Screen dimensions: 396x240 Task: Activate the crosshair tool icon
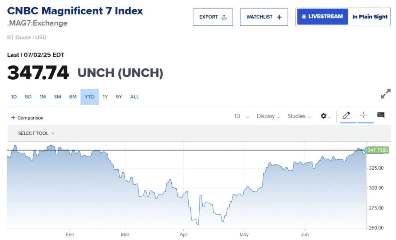point(364,115)
